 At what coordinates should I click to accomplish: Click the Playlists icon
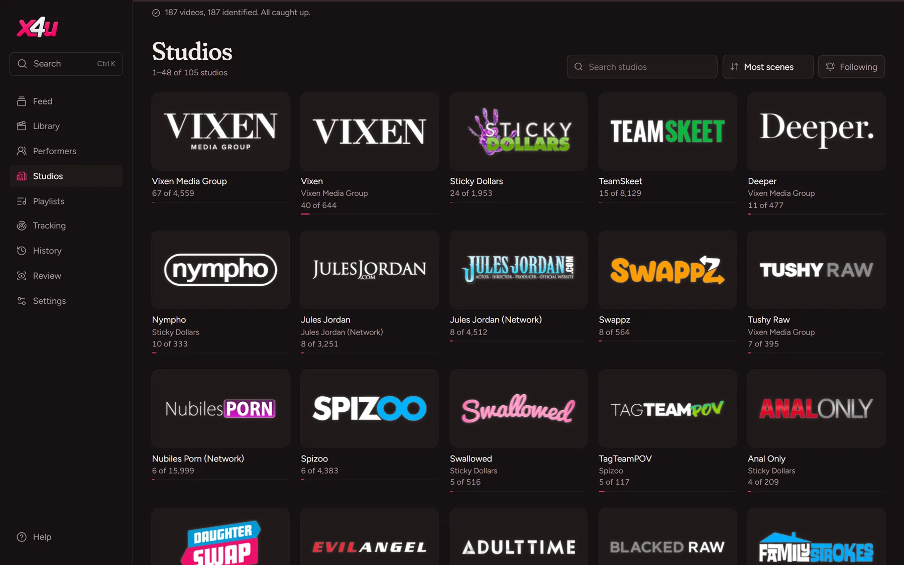point(22,201)
